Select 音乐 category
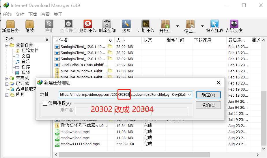 click(25, 61)
